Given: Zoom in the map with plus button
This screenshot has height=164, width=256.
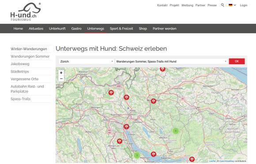Looking at the screenshot, I should click(61, 73).
